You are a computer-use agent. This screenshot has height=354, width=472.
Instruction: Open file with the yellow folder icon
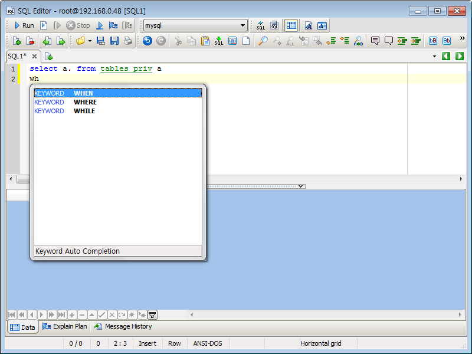[x=80, y=41]
